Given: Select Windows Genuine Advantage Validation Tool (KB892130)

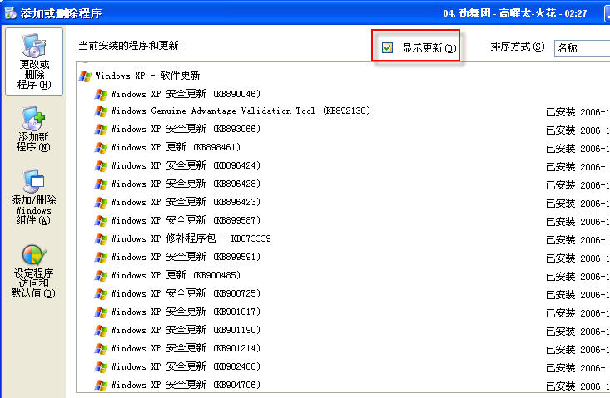Looking at the screenshot, I should coord(241,111).
